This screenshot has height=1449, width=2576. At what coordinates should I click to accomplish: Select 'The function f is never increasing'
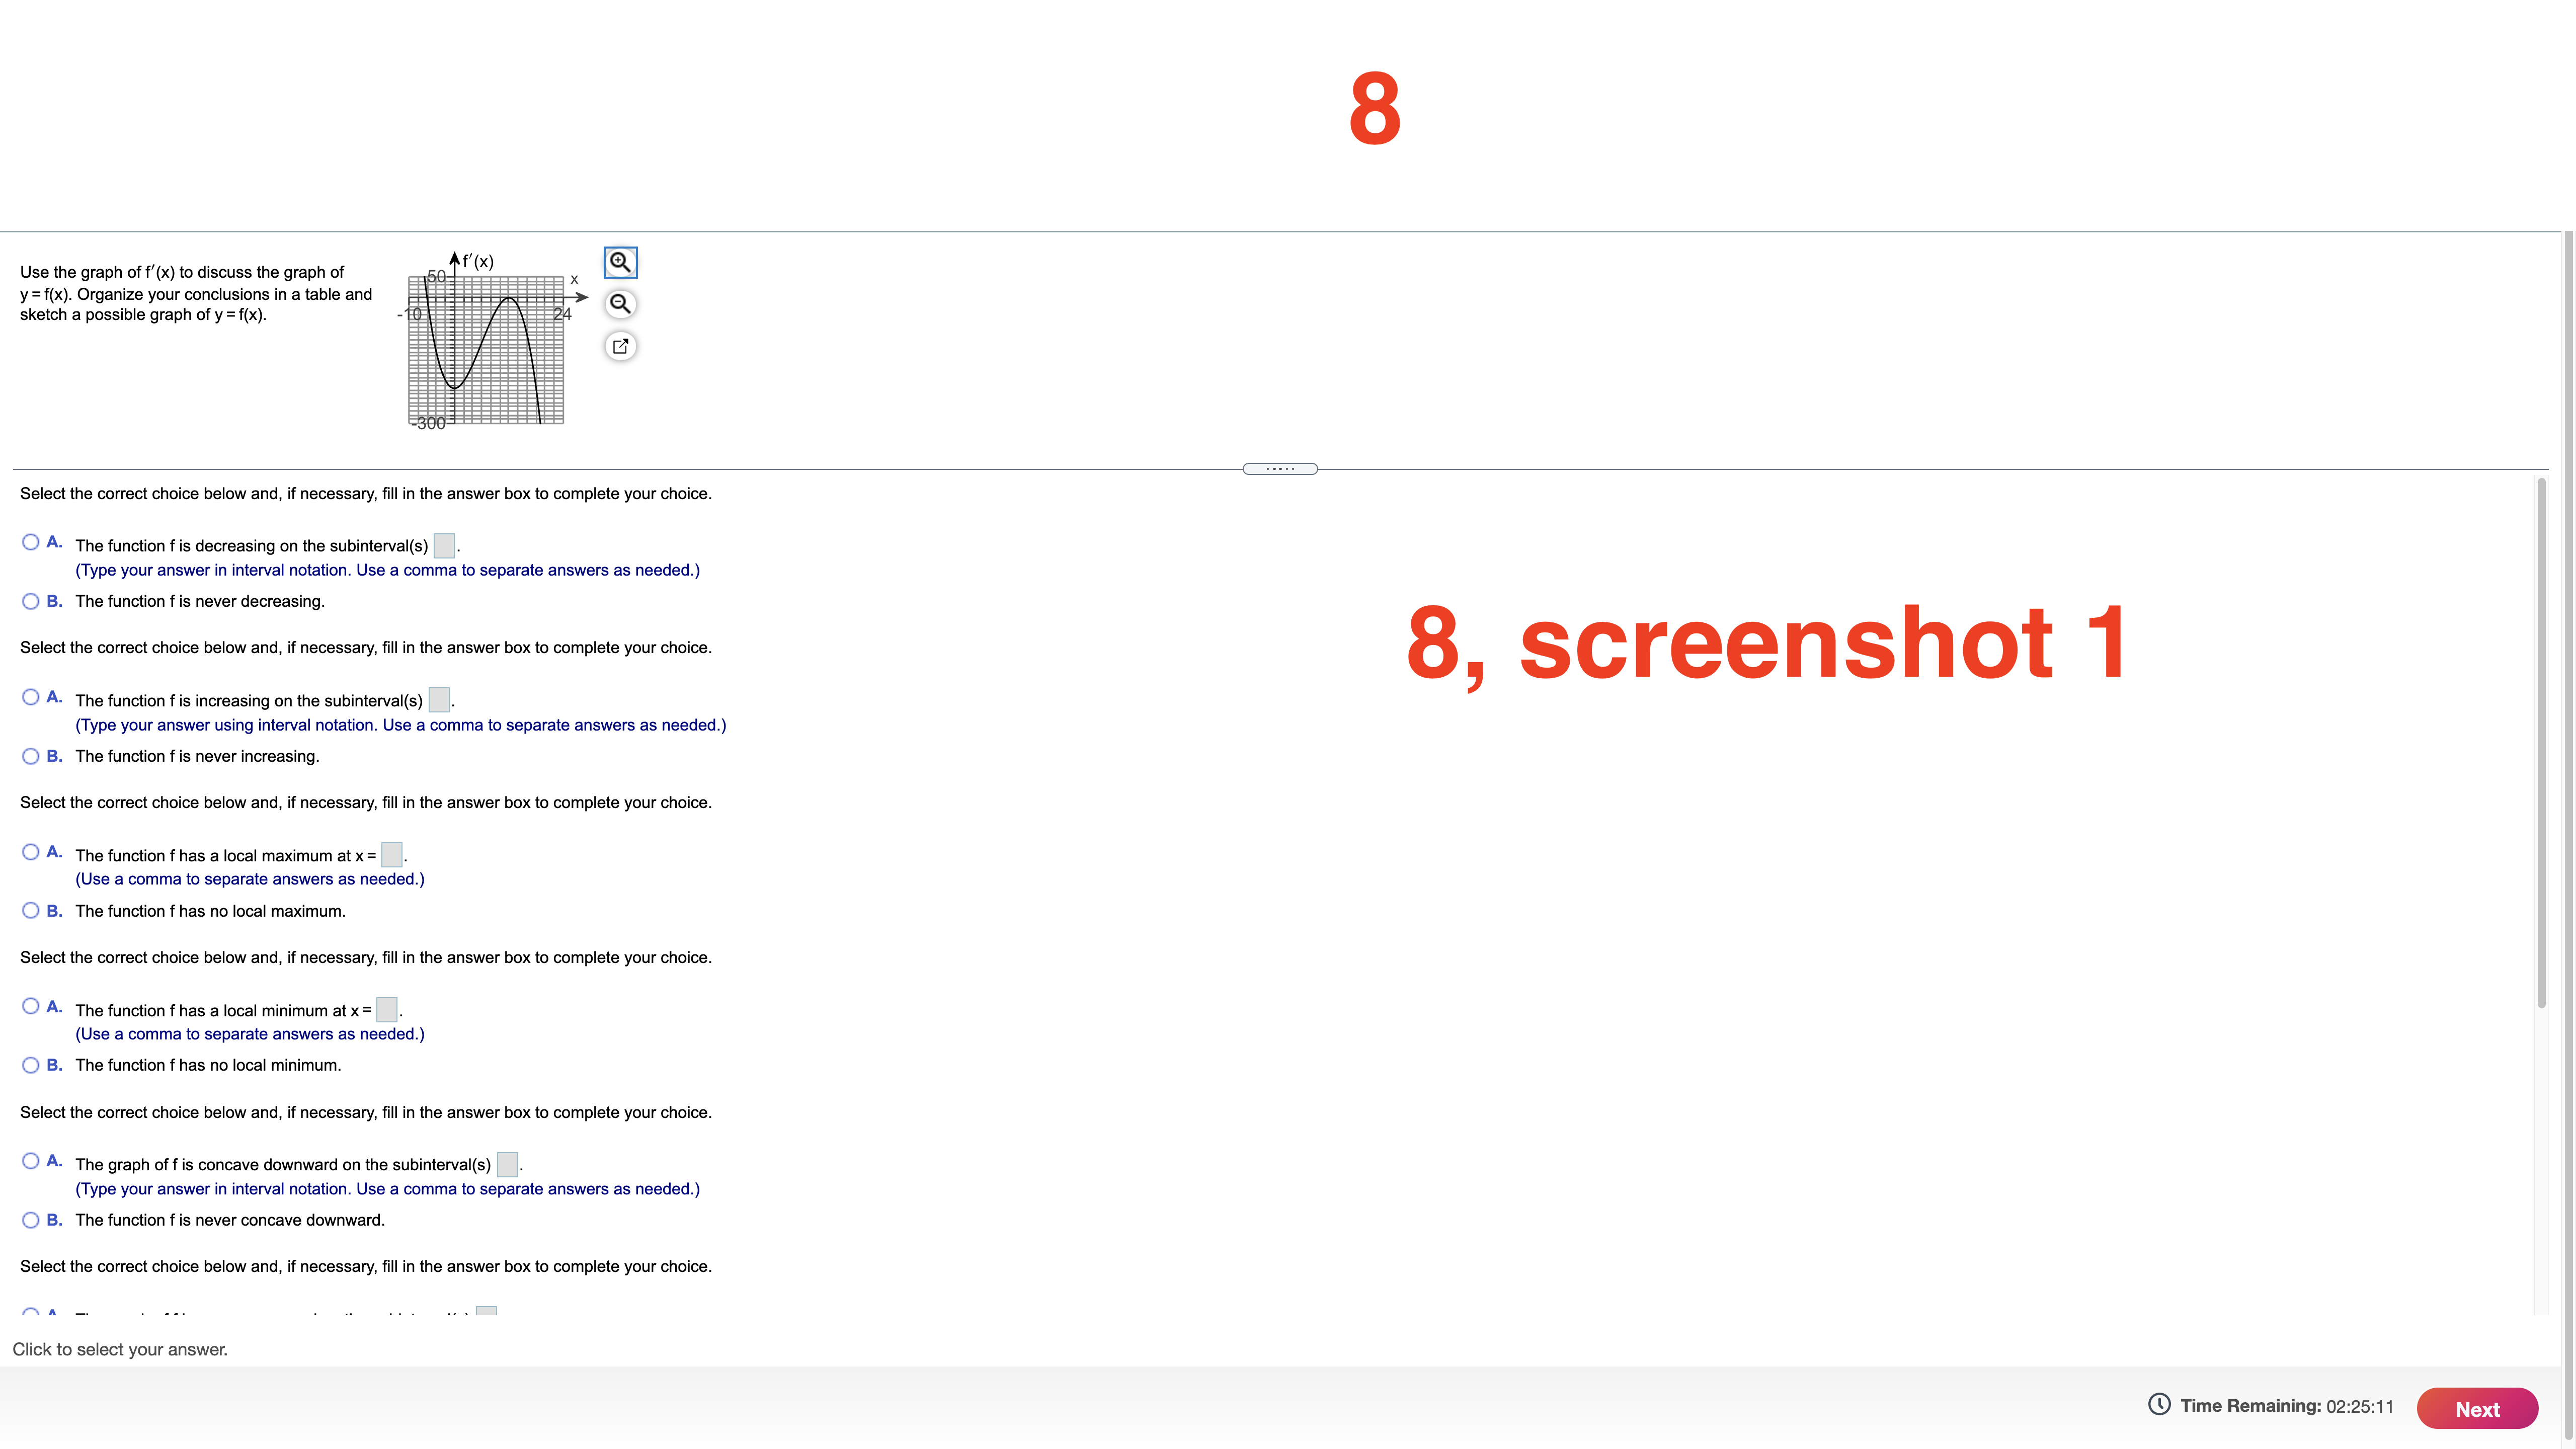pyautogui.click(x=30, y=755)
